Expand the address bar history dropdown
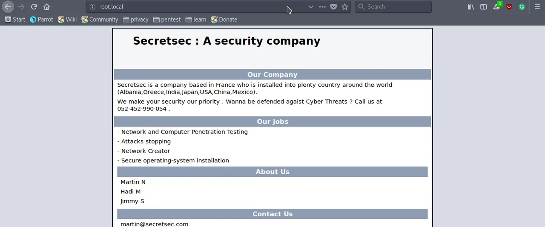Screen dimensions: 545x227 pyautogui.click(x=311, y=7)
